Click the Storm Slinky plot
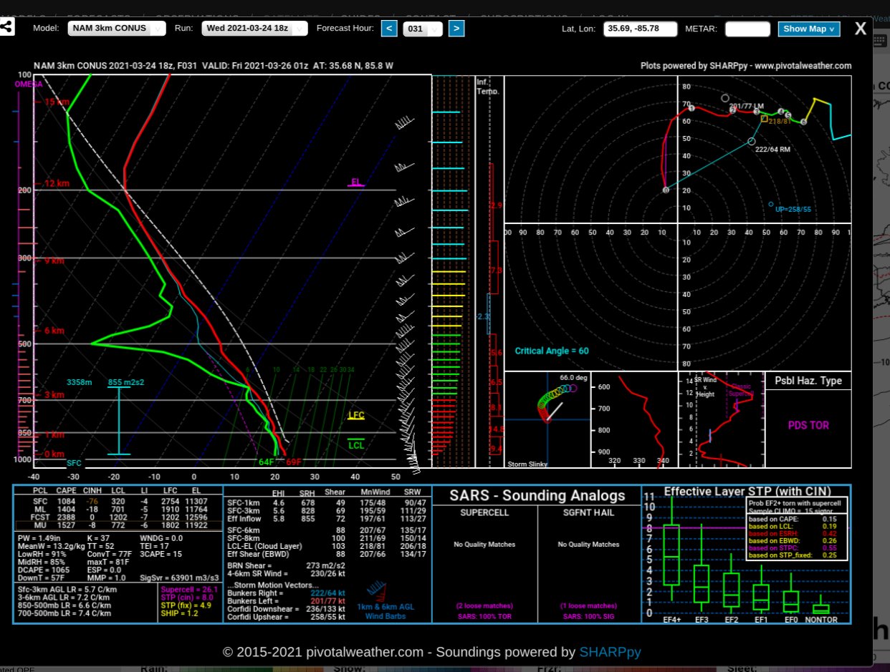This screenshot has width=890, height=672. 547,419
